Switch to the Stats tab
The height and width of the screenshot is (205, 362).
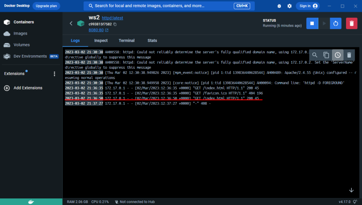(x=152, y=41)
